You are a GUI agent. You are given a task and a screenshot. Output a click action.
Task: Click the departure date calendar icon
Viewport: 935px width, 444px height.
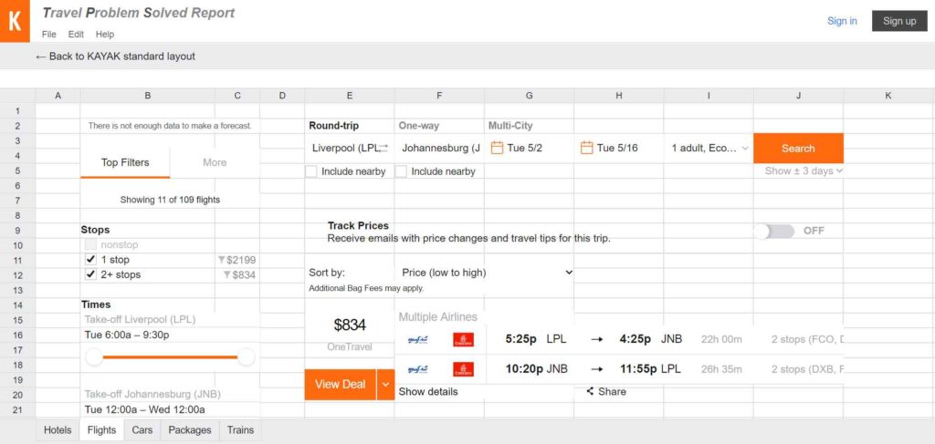coord(497,148)
